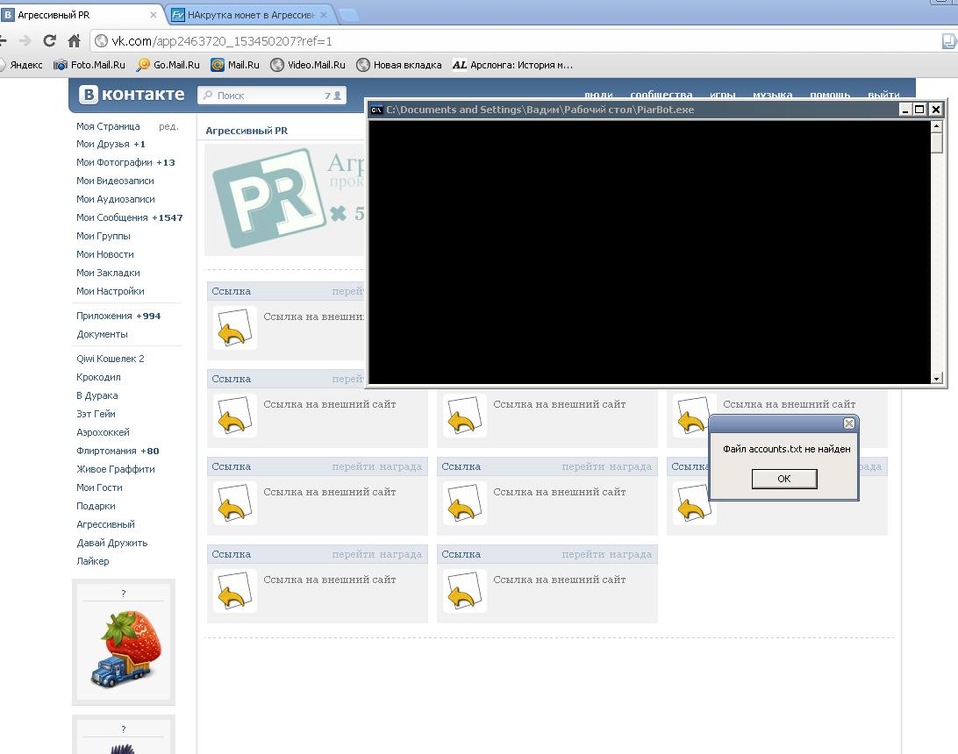Open Живое Граффити app link
958x754 pixels.
click(116, 469)
